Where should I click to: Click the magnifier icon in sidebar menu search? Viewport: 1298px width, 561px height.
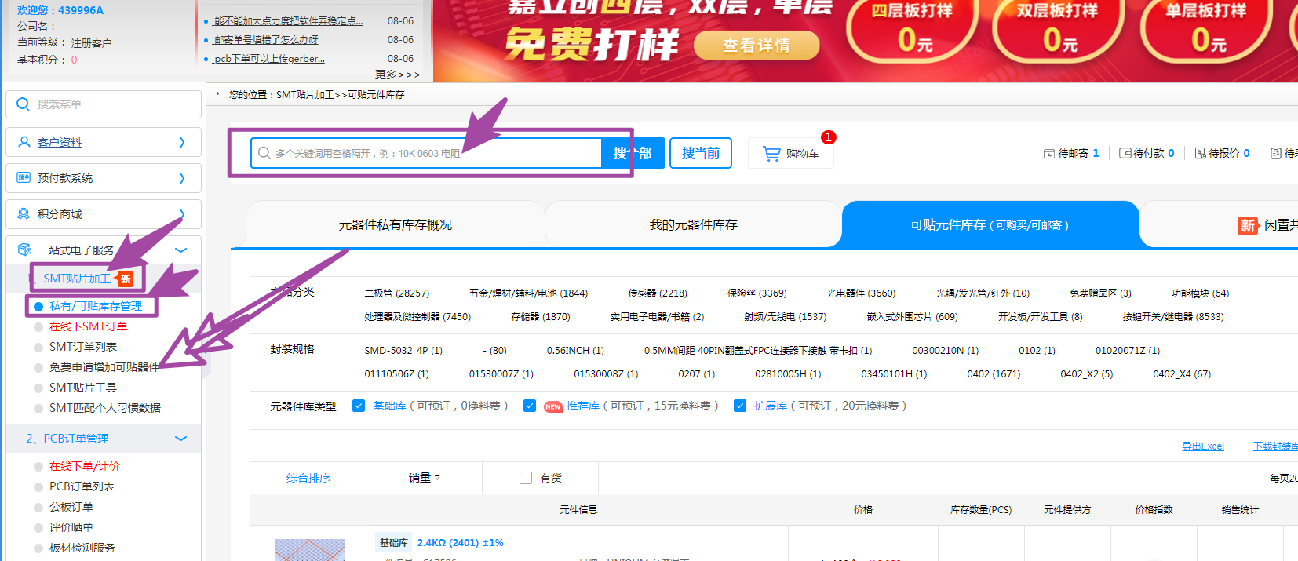[x=24, y=104]
